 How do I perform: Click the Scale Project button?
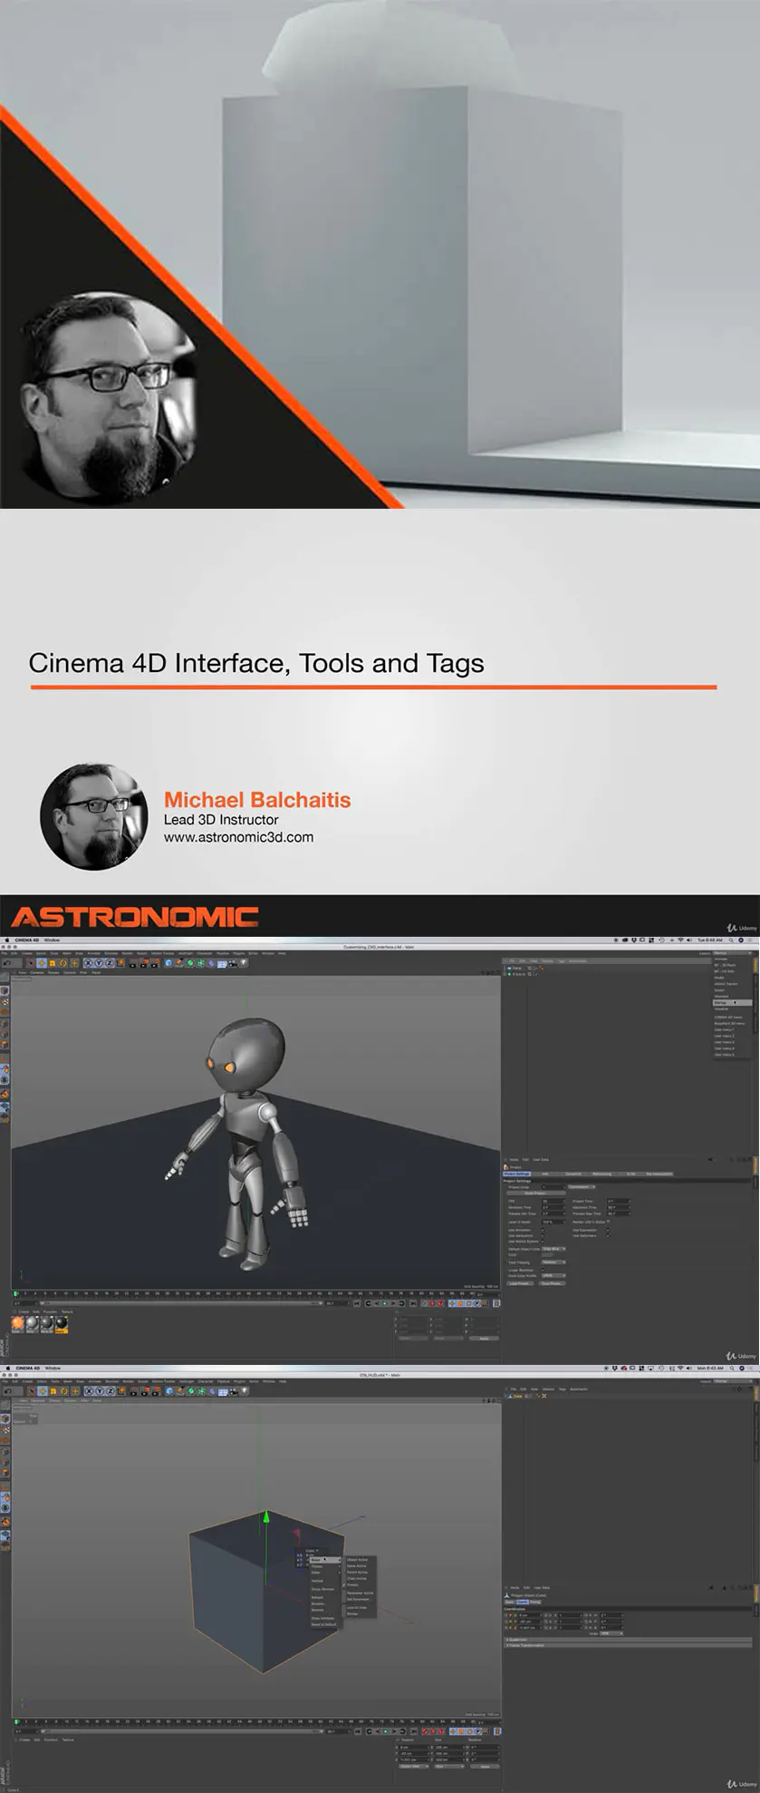click(535, 1194)
